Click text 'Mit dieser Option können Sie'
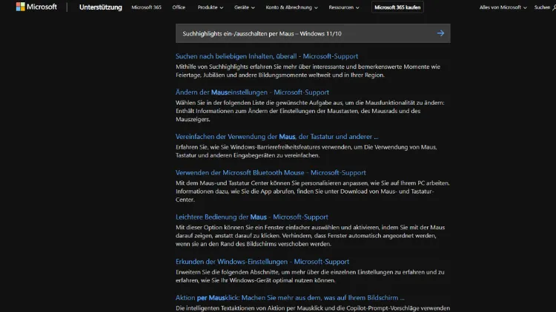This screenshot has width=556, height=312. click(214, 228)
